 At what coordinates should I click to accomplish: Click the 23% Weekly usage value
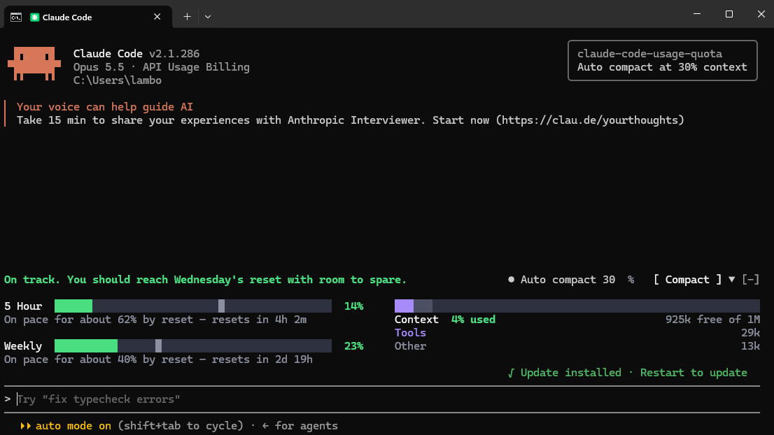tap(354, 346)
